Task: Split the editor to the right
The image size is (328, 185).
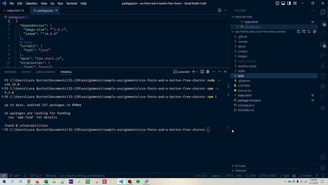Action: [219, 10]
